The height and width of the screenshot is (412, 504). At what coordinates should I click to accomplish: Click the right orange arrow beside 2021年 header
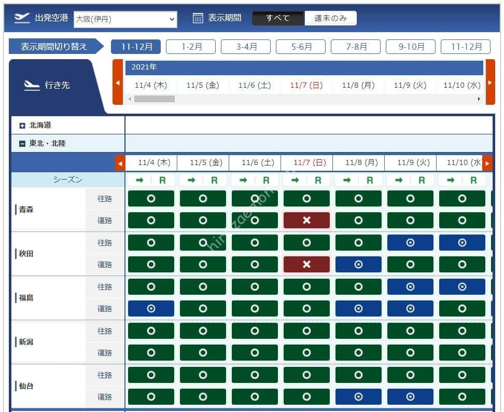click(490, 83)
